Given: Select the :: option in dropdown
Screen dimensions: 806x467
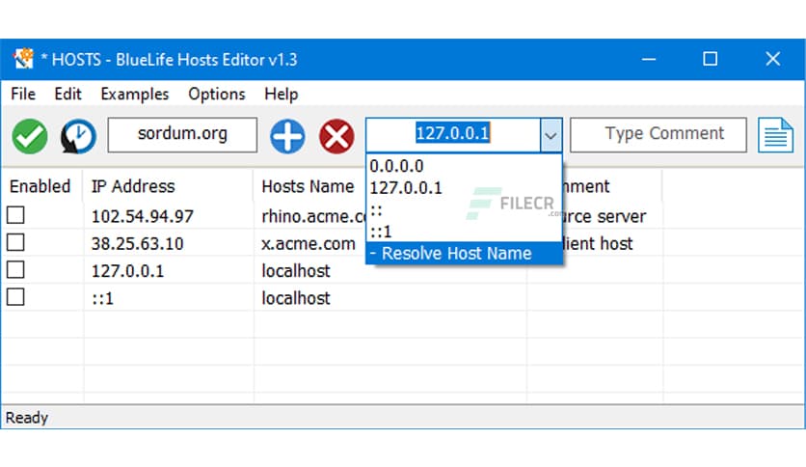Looking at the screenshot, I should [x=464, y=209].
